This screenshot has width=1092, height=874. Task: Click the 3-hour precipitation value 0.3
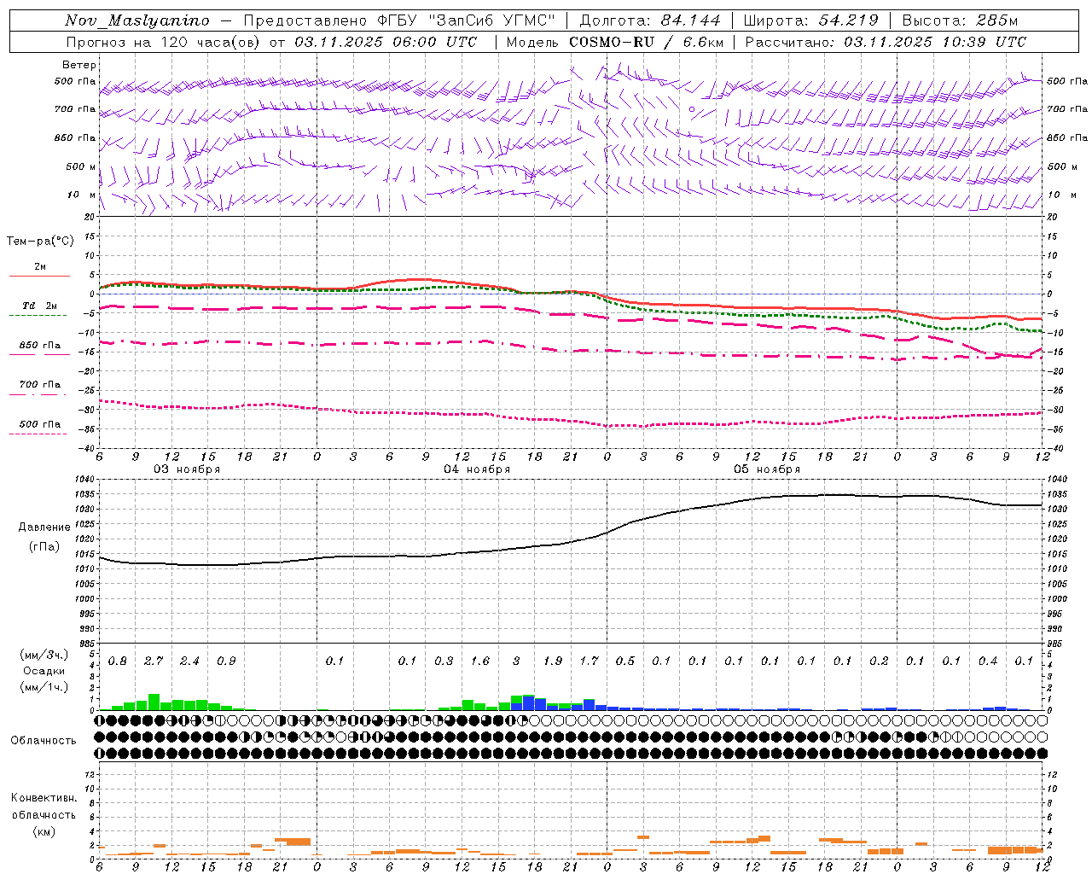[444, 661]
